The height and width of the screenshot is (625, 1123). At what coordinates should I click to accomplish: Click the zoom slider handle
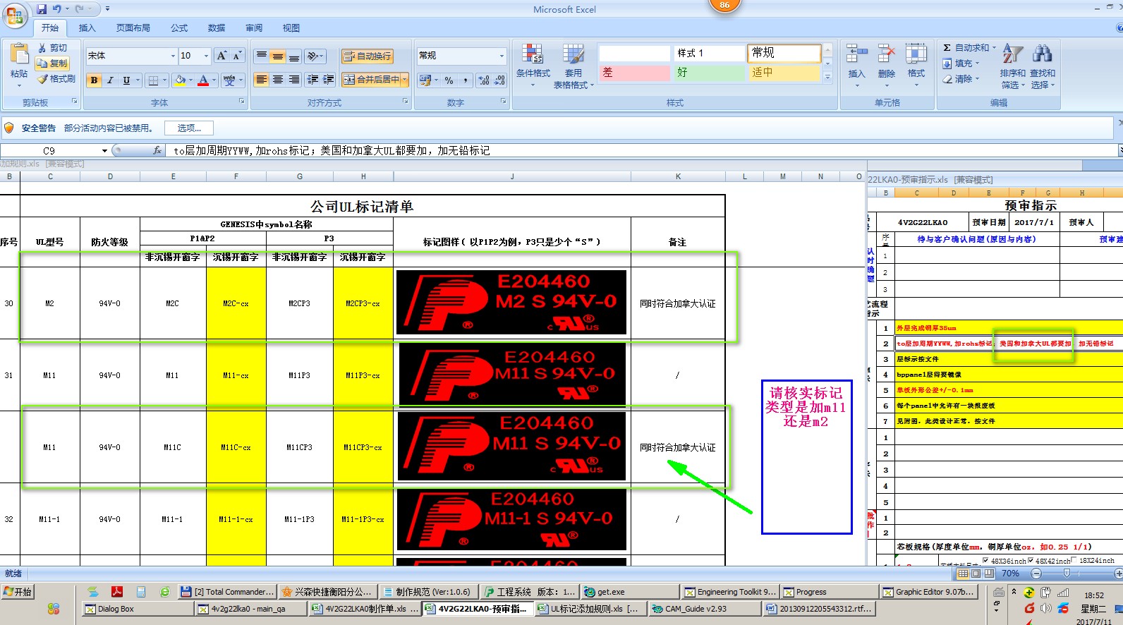(x=1067, y=574)
